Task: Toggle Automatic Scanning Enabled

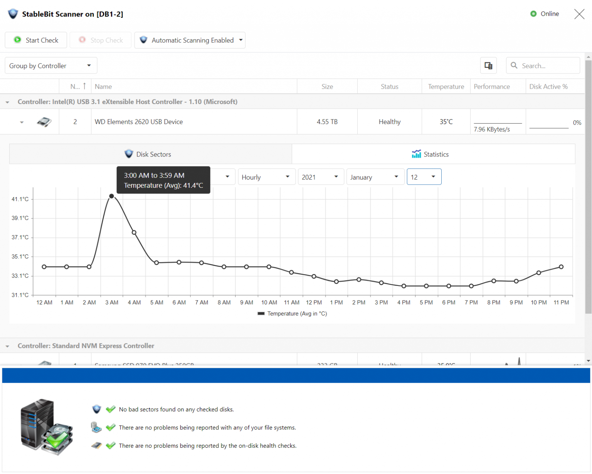Action: click(190, 40)
